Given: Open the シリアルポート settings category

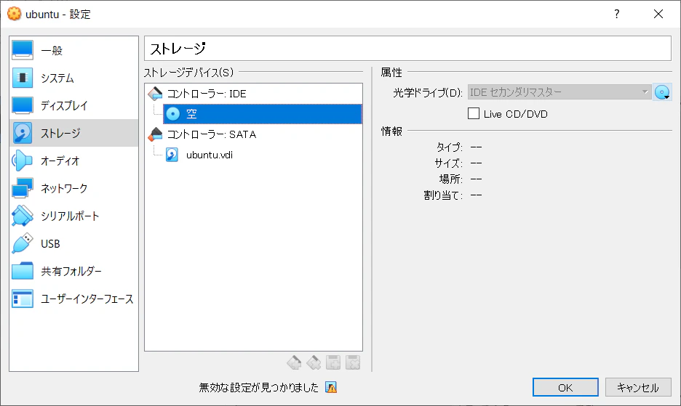Looking at the screenshot, I should tap(73, 216).
